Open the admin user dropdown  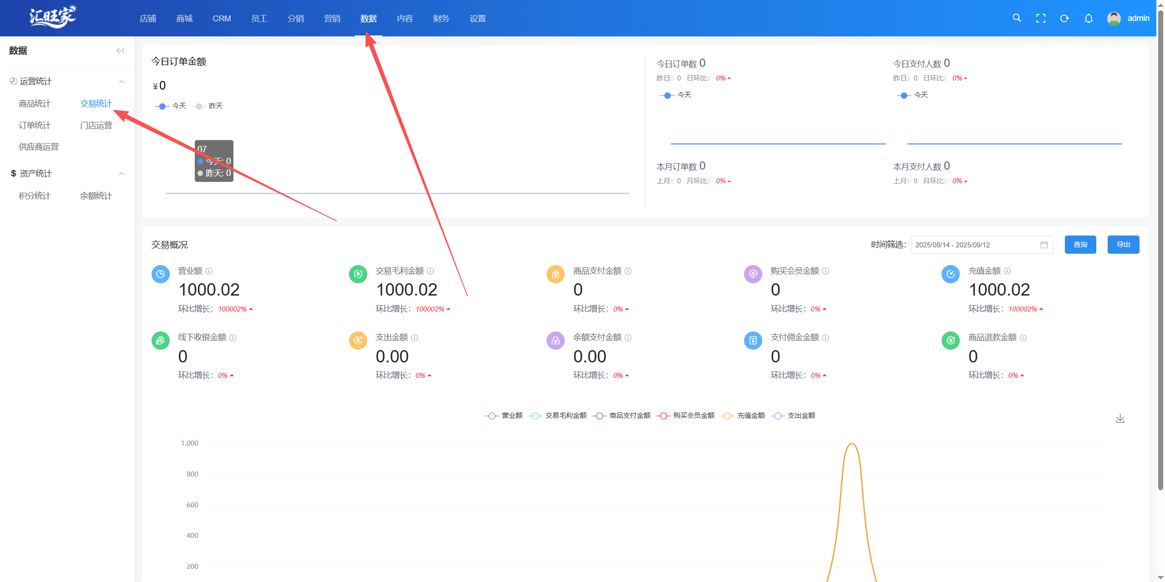[x=1129, y=18]
